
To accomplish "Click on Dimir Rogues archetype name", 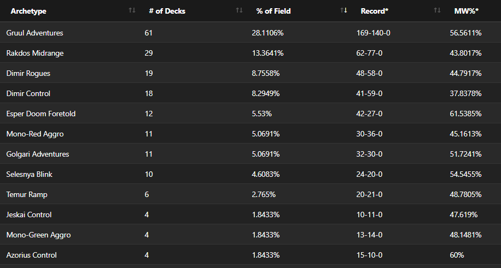I will tap(28, 74).
